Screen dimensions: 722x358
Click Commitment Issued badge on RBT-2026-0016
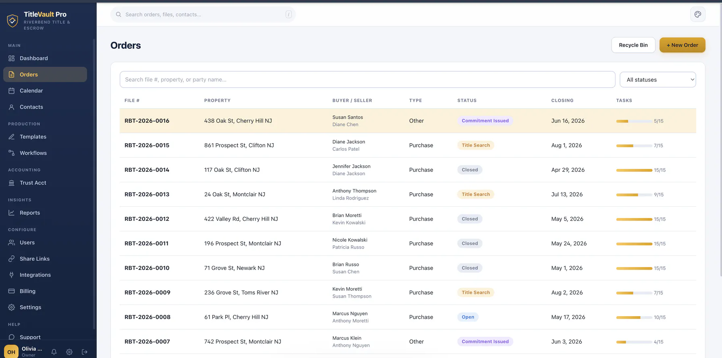point(485,121)
